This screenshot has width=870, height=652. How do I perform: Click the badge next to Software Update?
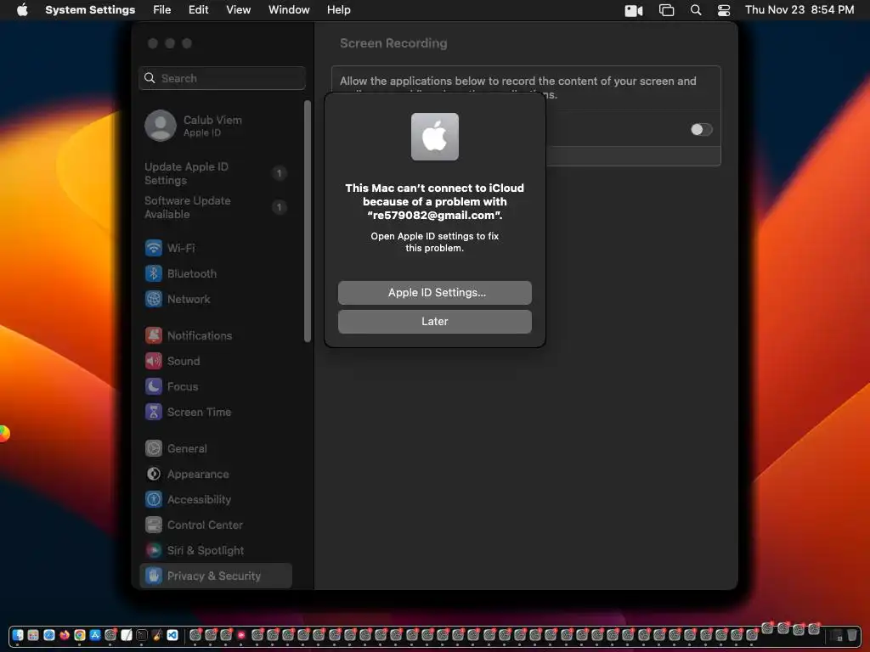(x=279, y=207)
